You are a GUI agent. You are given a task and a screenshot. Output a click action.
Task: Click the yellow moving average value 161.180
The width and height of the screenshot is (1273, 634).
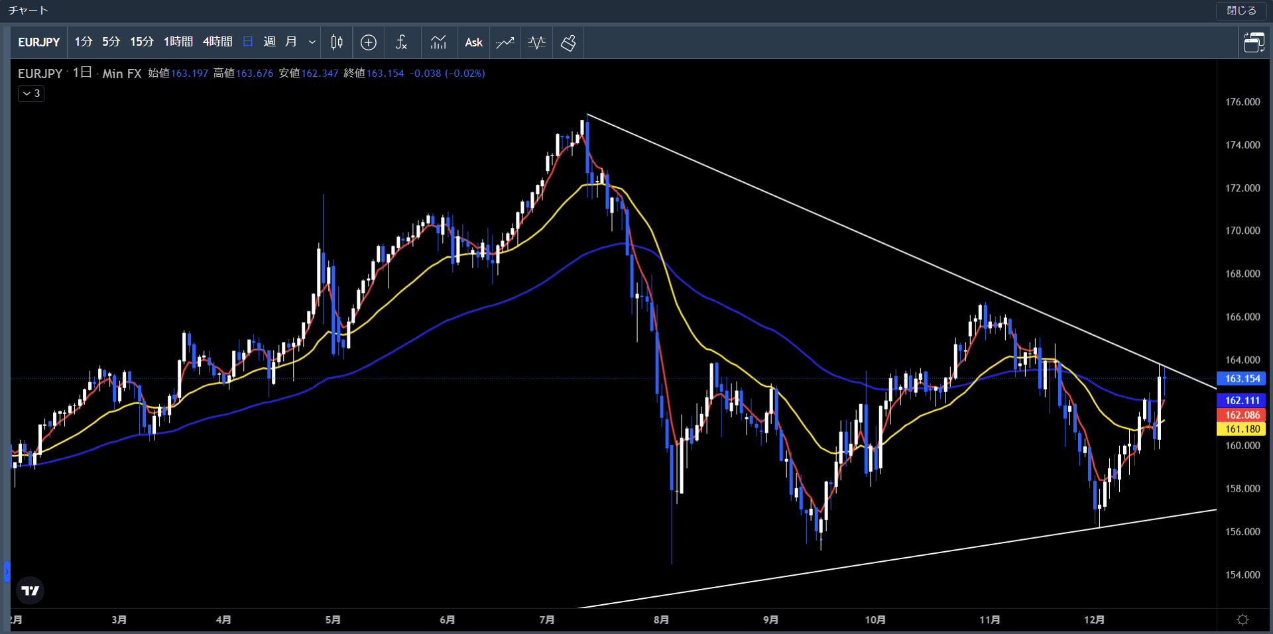coord(1242,429)
